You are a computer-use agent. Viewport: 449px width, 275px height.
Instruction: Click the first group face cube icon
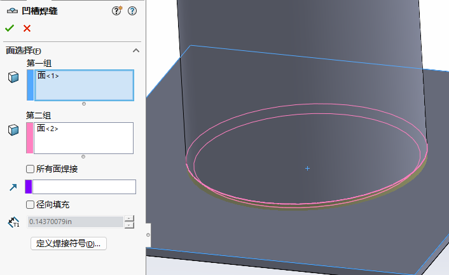(13, 77)
